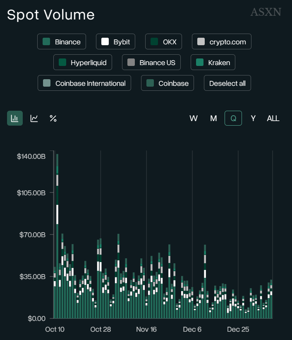The image size is (292, 340).
Task: Select the quarterly Q timeframe
Action: pos(233,118)
